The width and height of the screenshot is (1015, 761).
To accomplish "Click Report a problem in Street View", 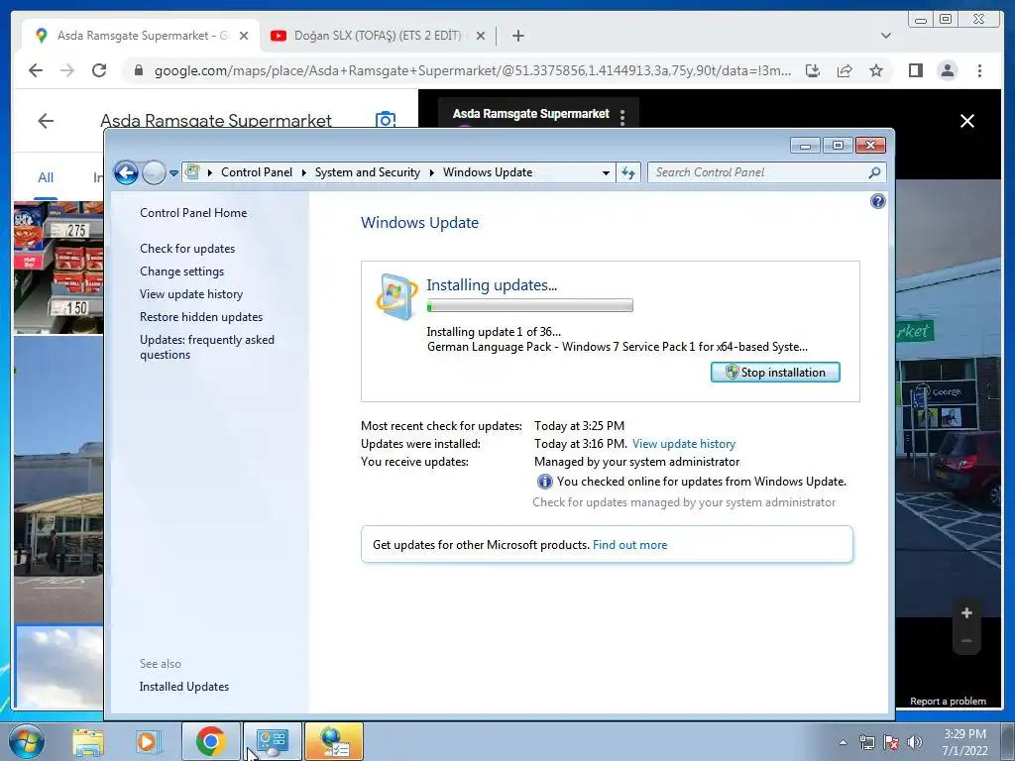I will 948,701.
